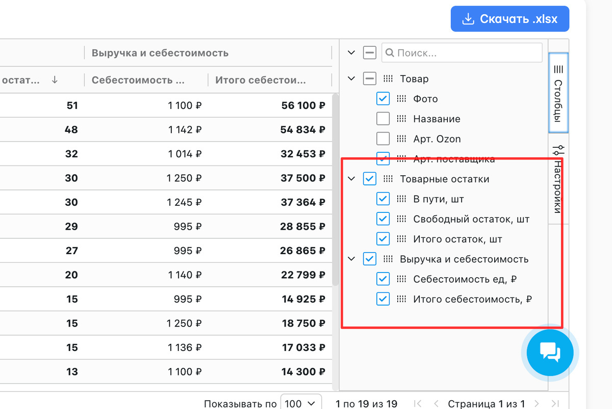Open the chat support bubble

click(x=550, y=352)
